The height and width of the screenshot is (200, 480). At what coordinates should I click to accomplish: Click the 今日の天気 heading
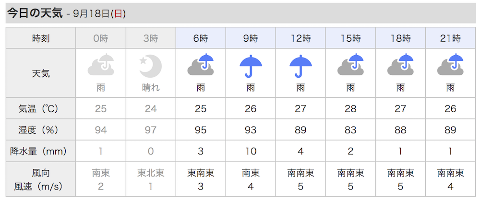(x=35, y=13)
